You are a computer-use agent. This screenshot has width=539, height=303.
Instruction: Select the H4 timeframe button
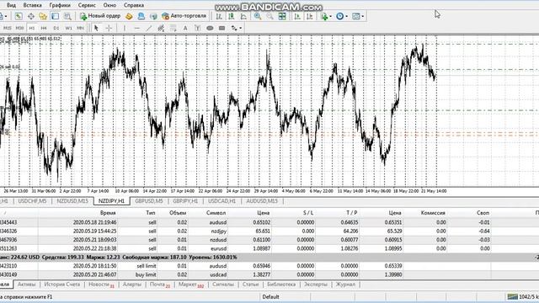pyautogui.click(x=44, y=28)
